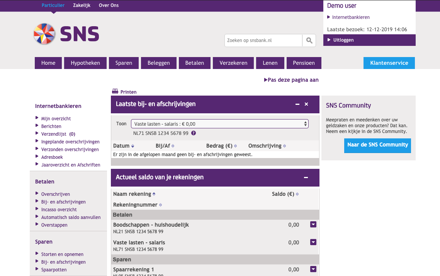Select Zakelijk in top bar
440x276 pixels.
click(82, 5)
